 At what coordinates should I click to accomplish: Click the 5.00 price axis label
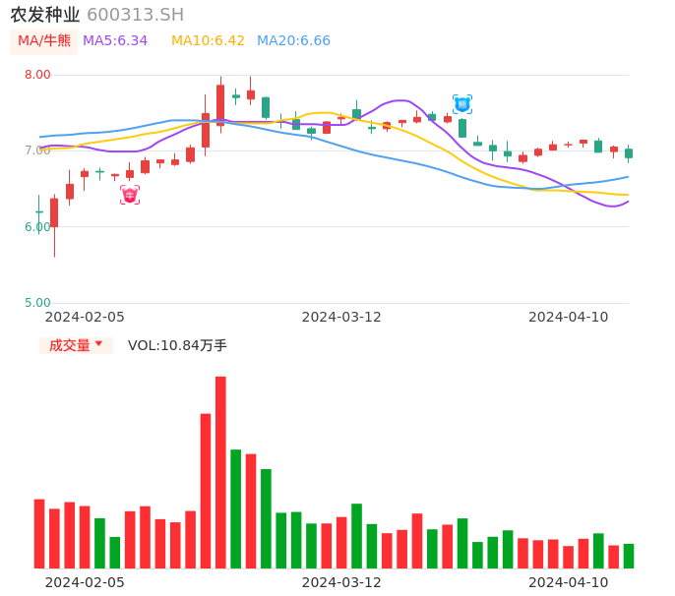coord(37,303)
